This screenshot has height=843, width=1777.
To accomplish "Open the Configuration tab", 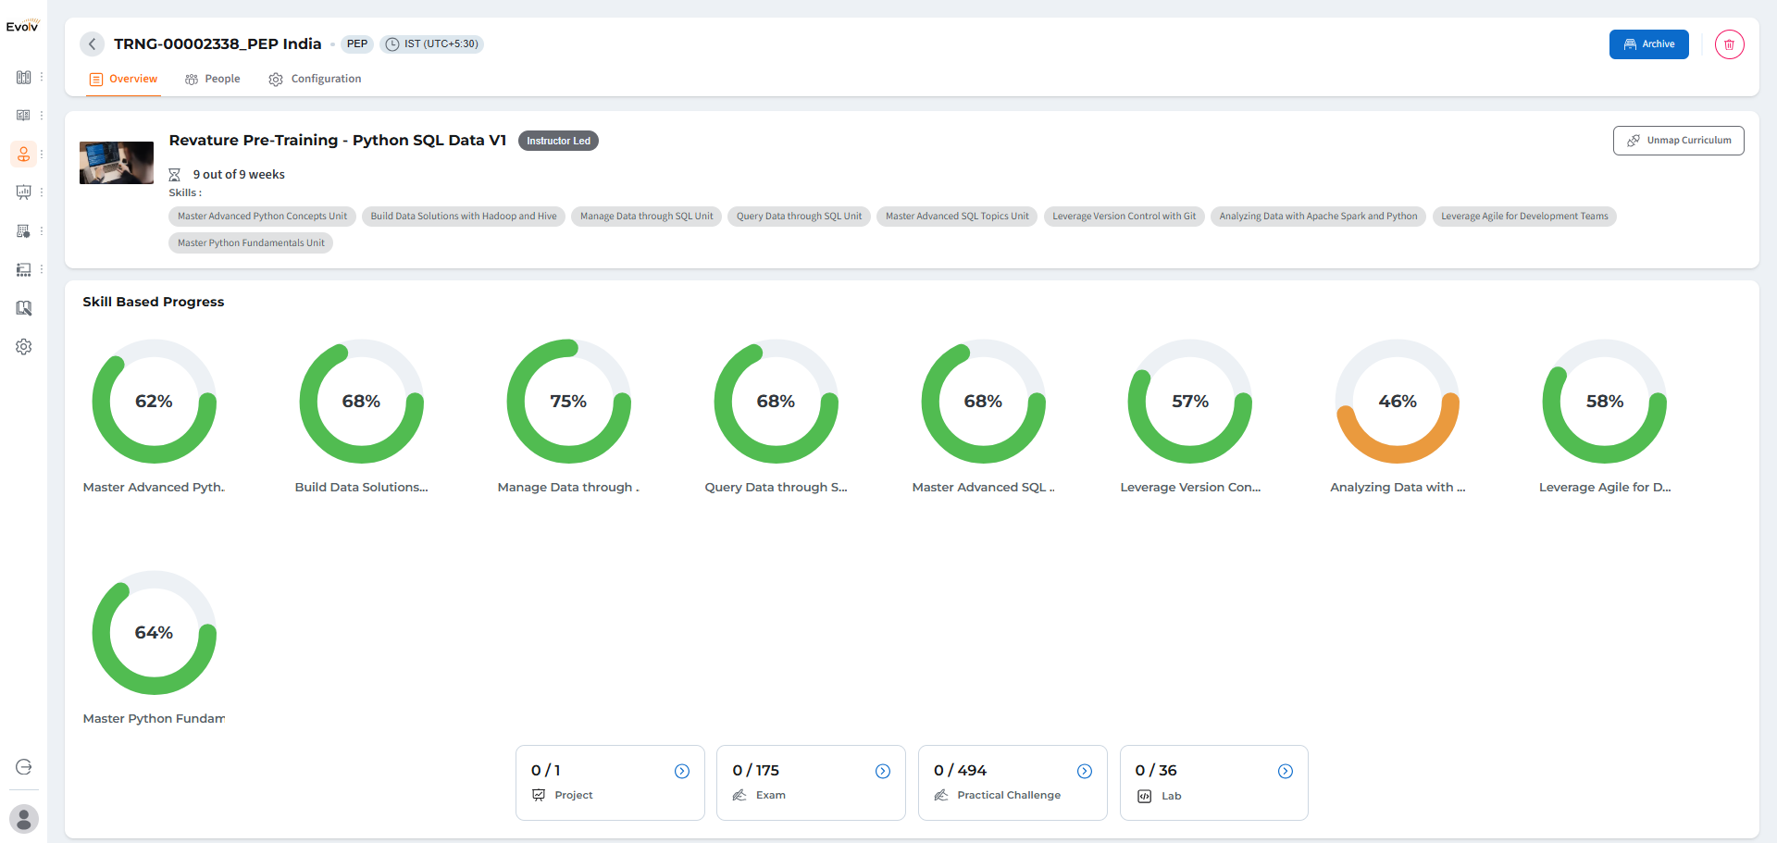I will click(x=316, y=80).
